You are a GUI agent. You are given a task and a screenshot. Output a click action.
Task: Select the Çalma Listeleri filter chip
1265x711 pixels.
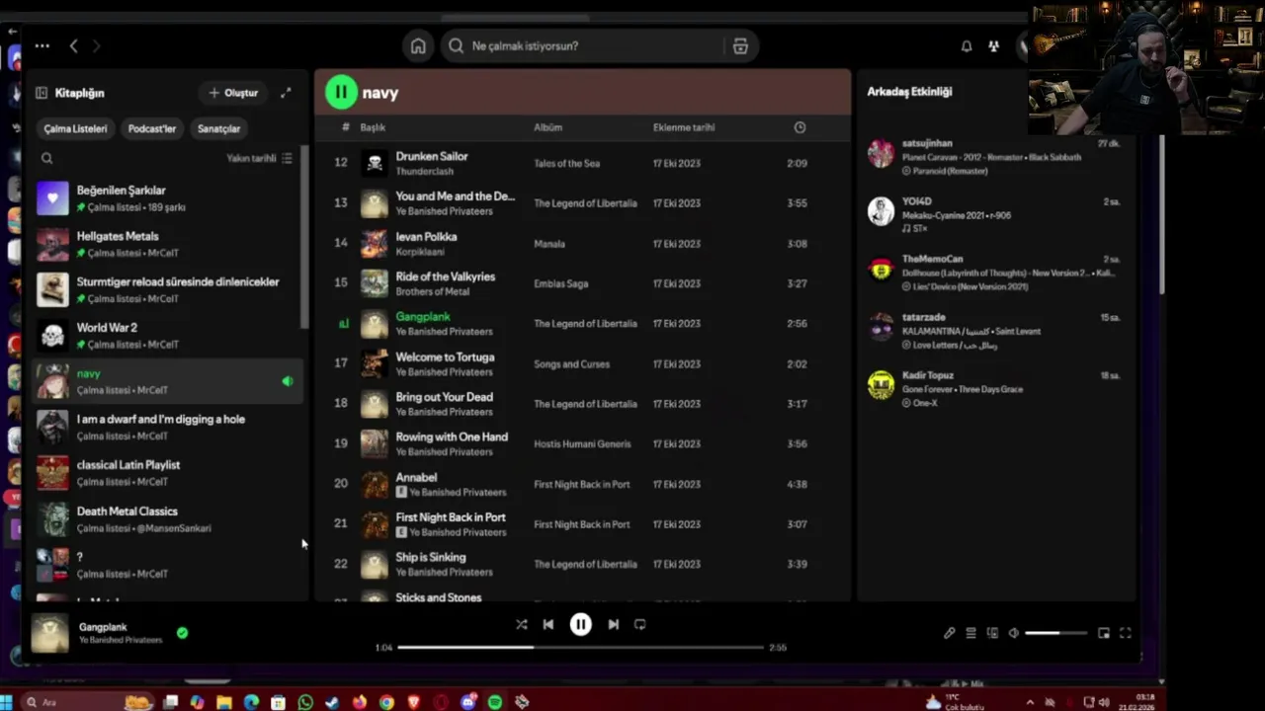pos(75,128)
